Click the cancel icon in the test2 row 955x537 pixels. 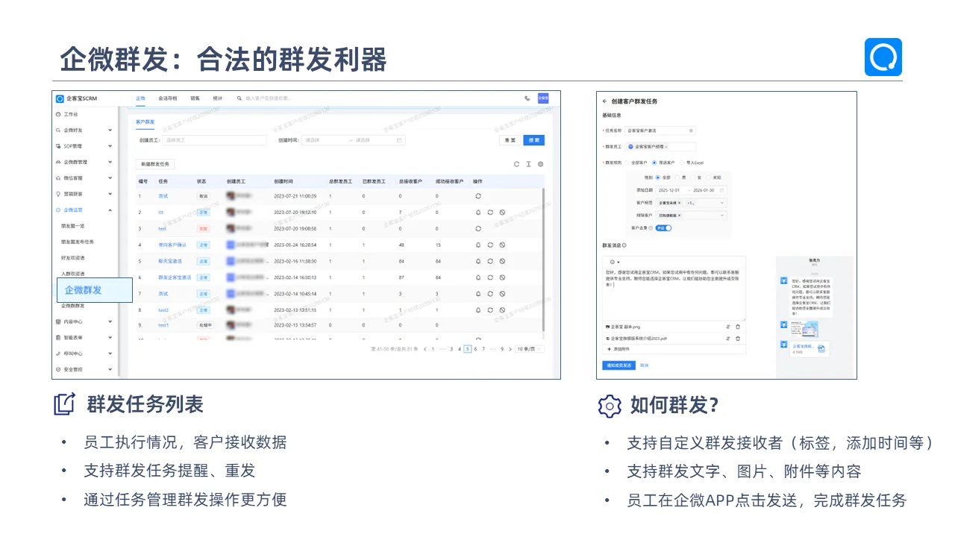point(502,310)
